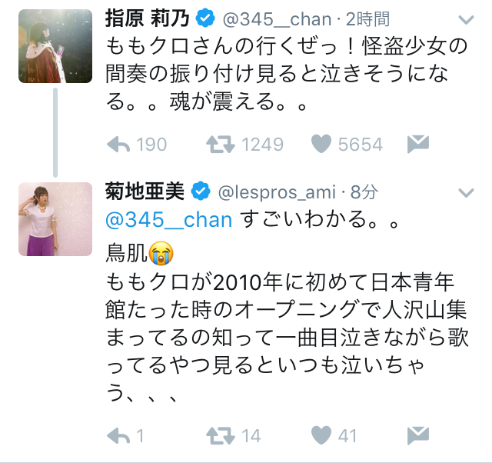Tap the 8分 timestamp on the reply
This screenshot has height=463, width=492.
364,192
